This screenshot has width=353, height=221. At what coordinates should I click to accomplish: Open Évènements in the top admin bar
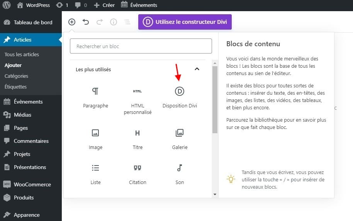[139, 5]
